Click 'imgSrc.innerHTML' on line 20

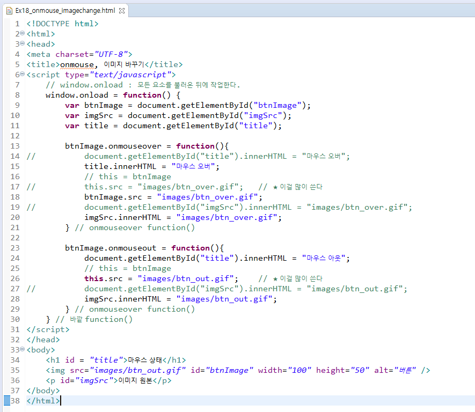(123, 217)
